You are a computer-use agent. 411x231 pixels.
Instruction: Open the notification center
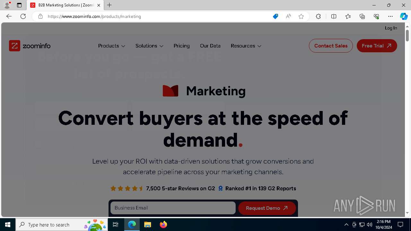point(401,225)
